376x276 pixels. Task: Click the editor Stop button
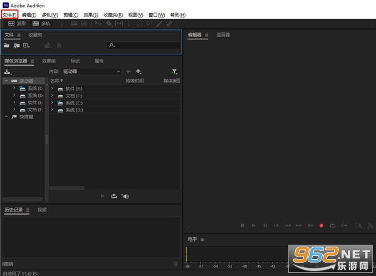[243, 225]
